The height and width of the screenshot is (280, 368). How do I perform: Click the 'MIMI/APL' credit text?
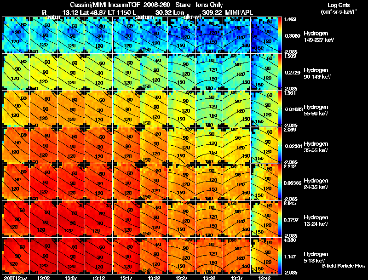(x=239, y=12)
